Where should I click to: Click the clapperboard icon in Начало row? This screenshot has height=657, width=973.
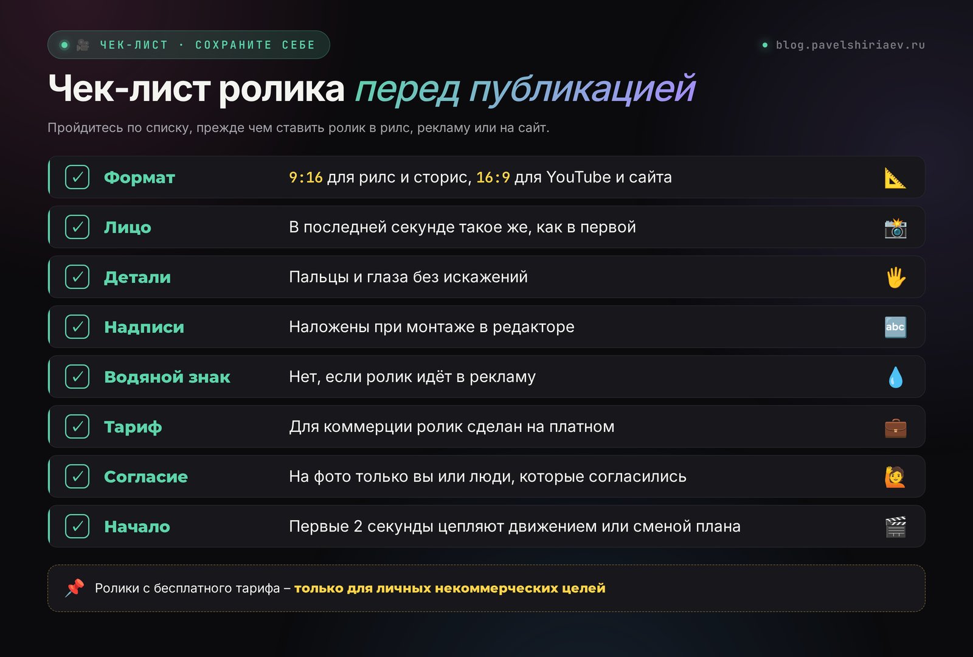(895, 527)
